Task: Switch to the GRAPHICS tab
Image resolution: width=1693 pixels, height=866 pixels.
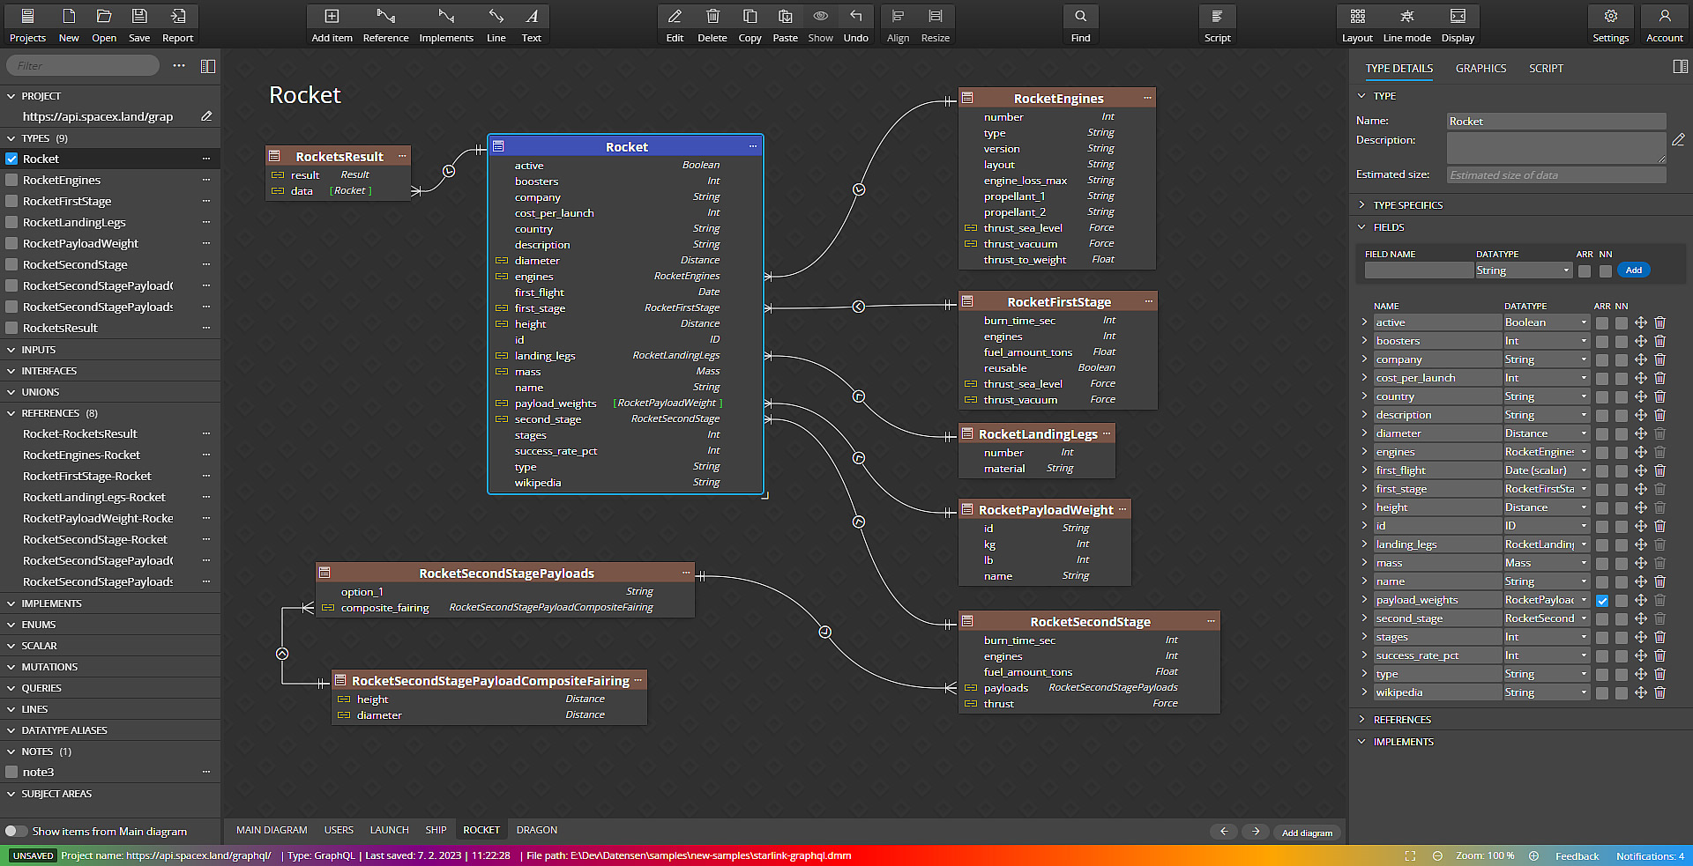Action: (1480, 68)
